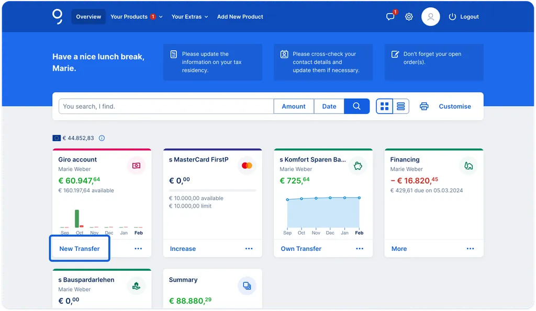Open the open orders reminder notice
Screen dimensions: 536x311
click(434, 62)
